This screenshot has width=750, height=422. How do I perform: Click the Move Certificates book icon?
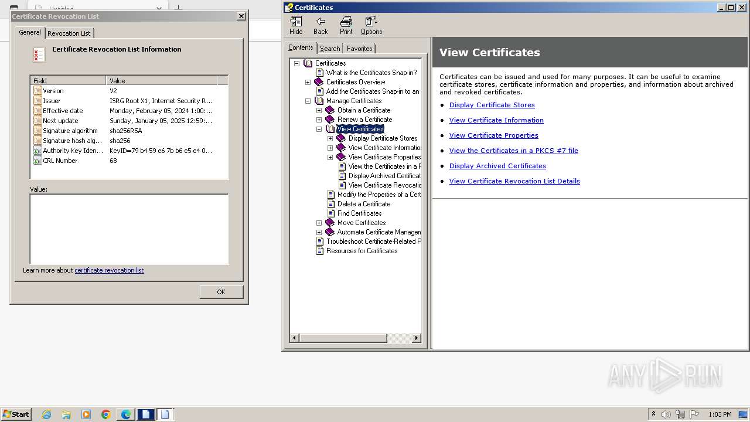(330, 223)
